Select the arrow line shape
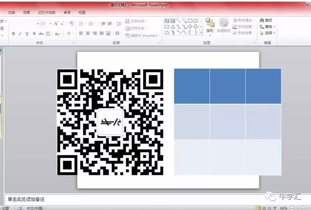This screenshot has height=210, width=311. coord(184,21)
